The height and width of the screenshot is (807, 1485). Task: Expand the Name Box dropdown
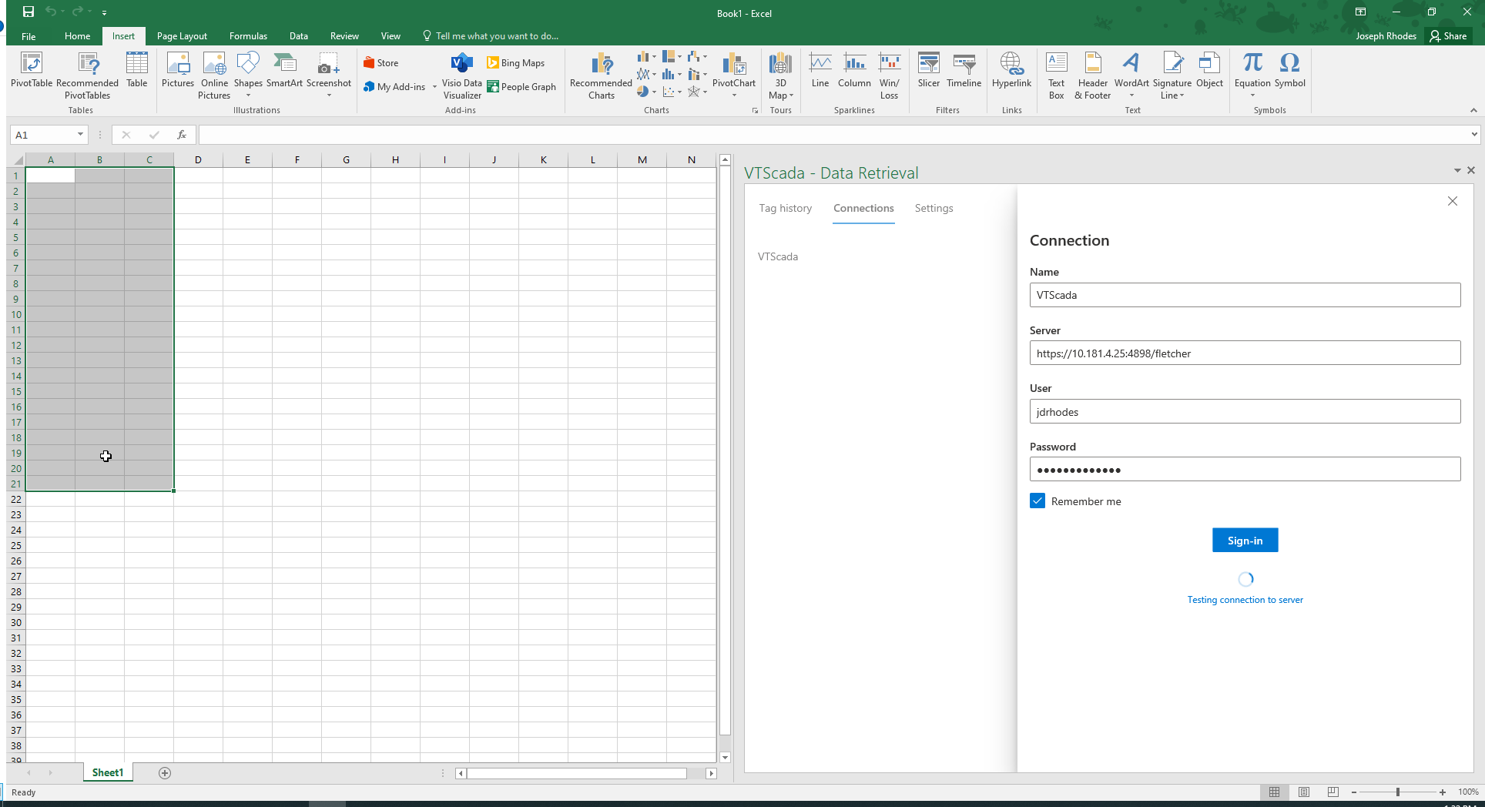[x=80, y=135]
